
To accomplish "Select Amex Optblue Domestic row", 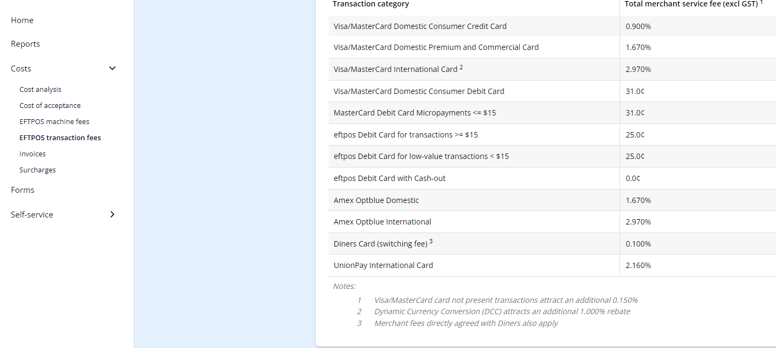I will [552, 200].
